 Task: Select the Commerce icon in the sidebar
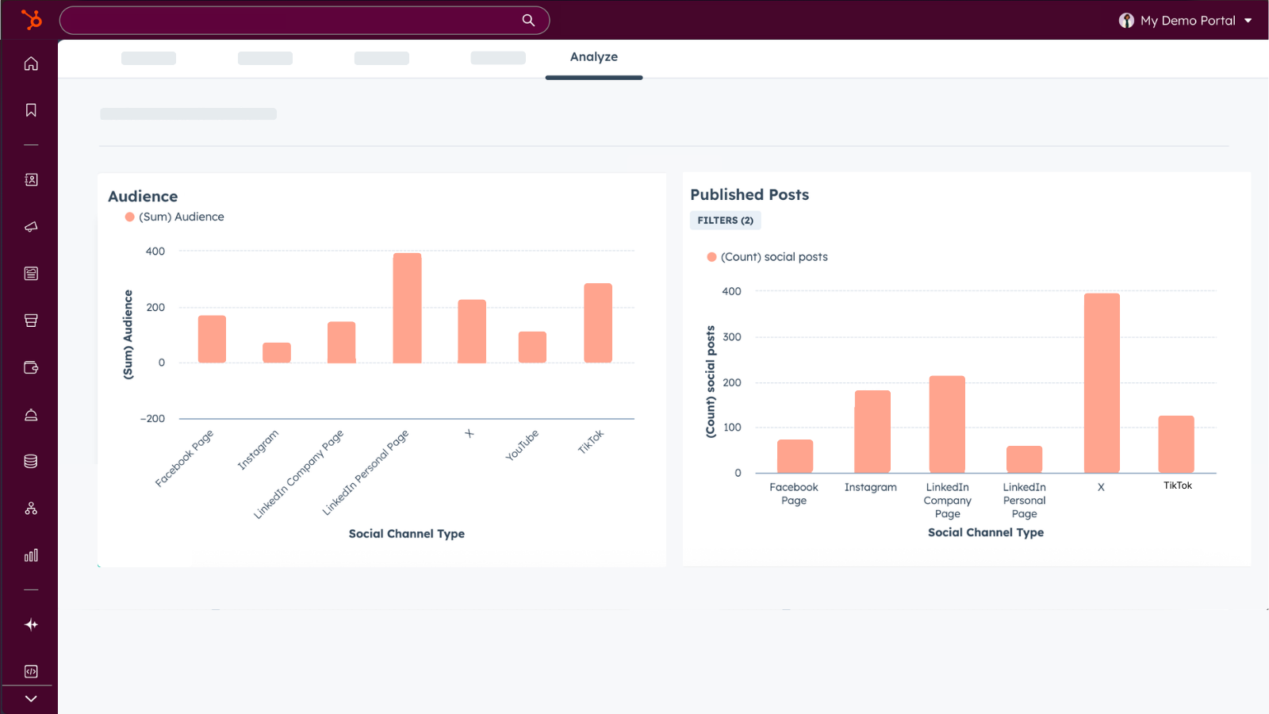point(30,321)
